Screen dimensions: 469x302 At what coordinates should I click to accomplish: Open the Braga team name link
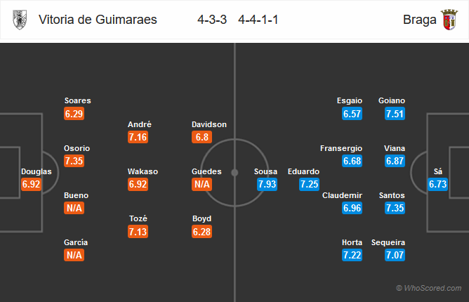[419, 20]
